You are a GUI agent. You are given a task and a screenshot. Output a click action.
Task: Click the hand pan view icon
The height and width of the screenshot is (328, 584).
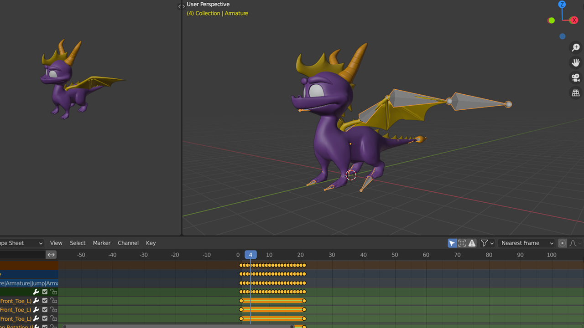[x=576, y=62]
